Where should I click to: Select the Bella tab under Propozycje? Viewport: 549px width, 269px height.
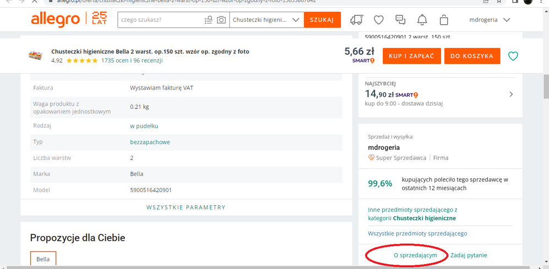point(43,259)
